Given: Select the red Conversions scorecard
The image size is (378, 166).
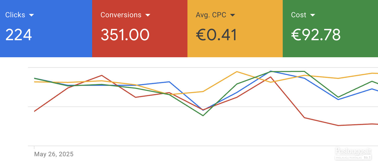Looking at the screenshot, I should point(140,28).
